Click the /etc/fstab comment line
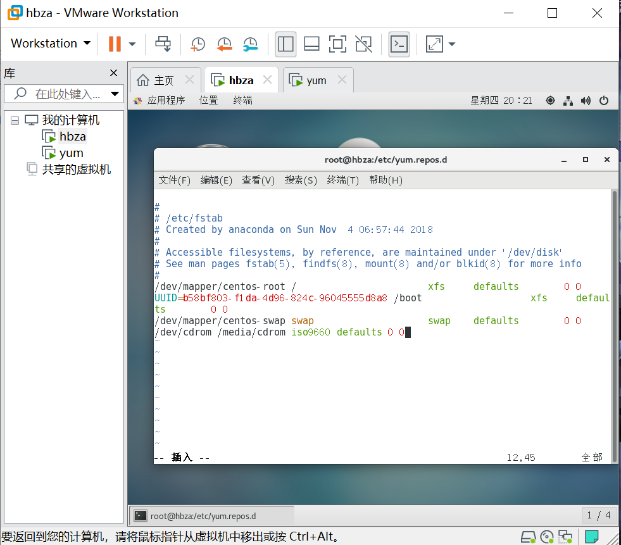Image resolution: width=621 pixels, height=545 pixels. pyautogui.click(x=189, y=218)
